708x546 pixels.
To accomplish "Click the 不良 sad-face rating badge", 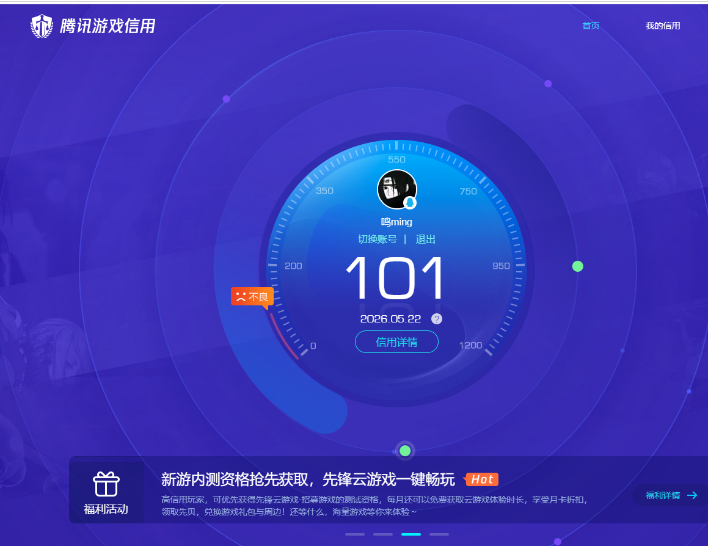I will point(252,297).
